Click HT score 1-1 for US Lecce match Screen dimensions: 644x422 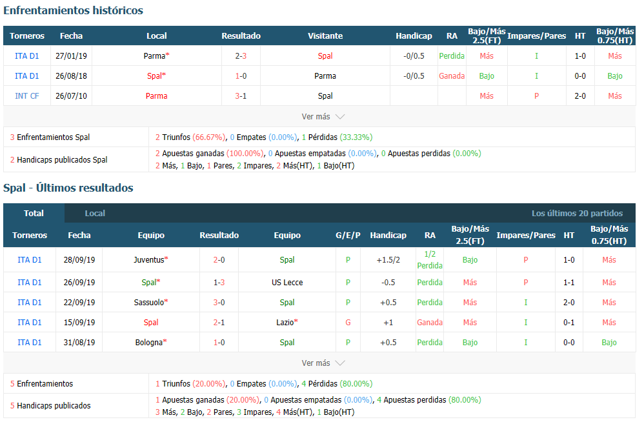point(569,283)
